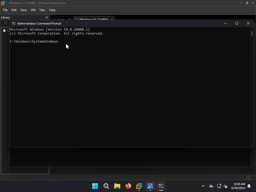This screenshot has height=192, width=256.
Task: Open the View menu in VMware
Action: point(23,10)
